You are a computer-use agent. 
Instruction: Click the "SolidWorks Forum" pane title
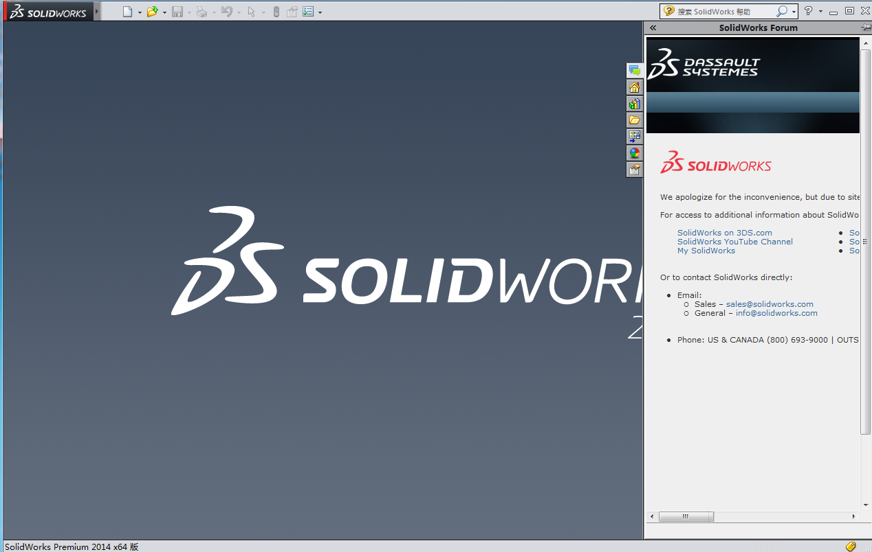[x=759, y=28]
